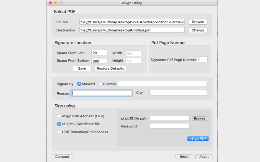Click the 'Signature Location' heading
This screenshot has height=162, width=260.
click(x=73, y=43)
